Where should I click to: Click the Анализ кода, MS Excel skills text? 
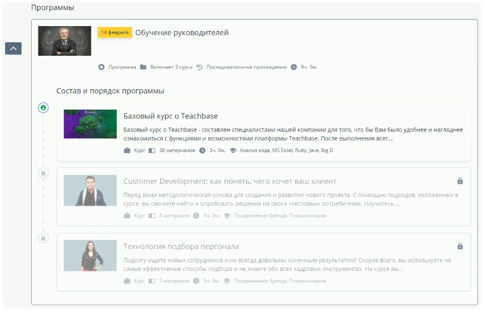tap(286, 151)
